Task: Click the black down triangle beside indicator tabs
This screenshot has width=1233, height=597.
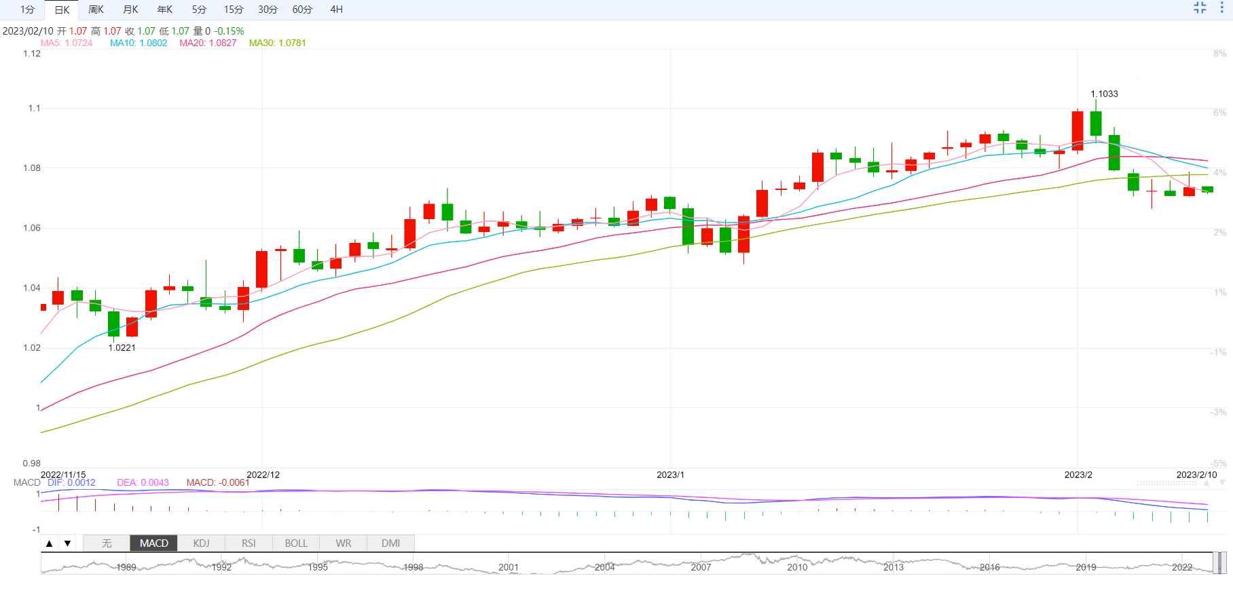Action: click(x=67, y=543)
